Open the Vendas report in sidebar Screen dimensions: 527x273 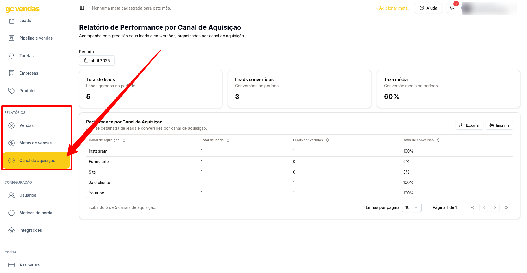(x=27, y=125)
